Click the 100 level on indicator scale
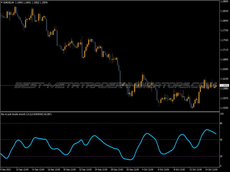 coord(222,114)
